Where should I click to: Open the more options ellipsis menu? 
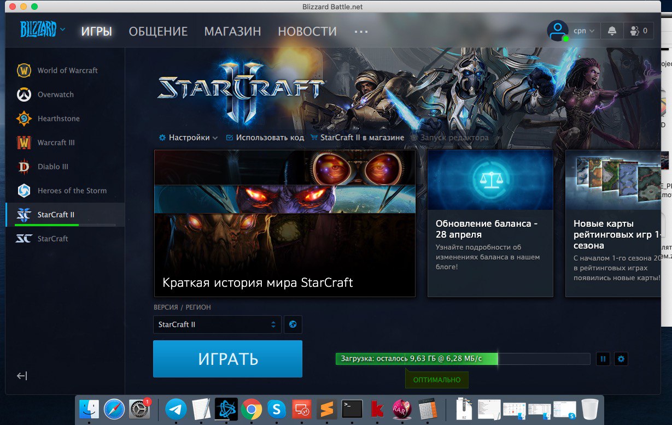point(361,32)
